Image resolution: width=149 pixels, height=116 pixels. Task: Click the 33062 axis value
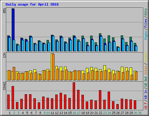click(x=4, y=86)
